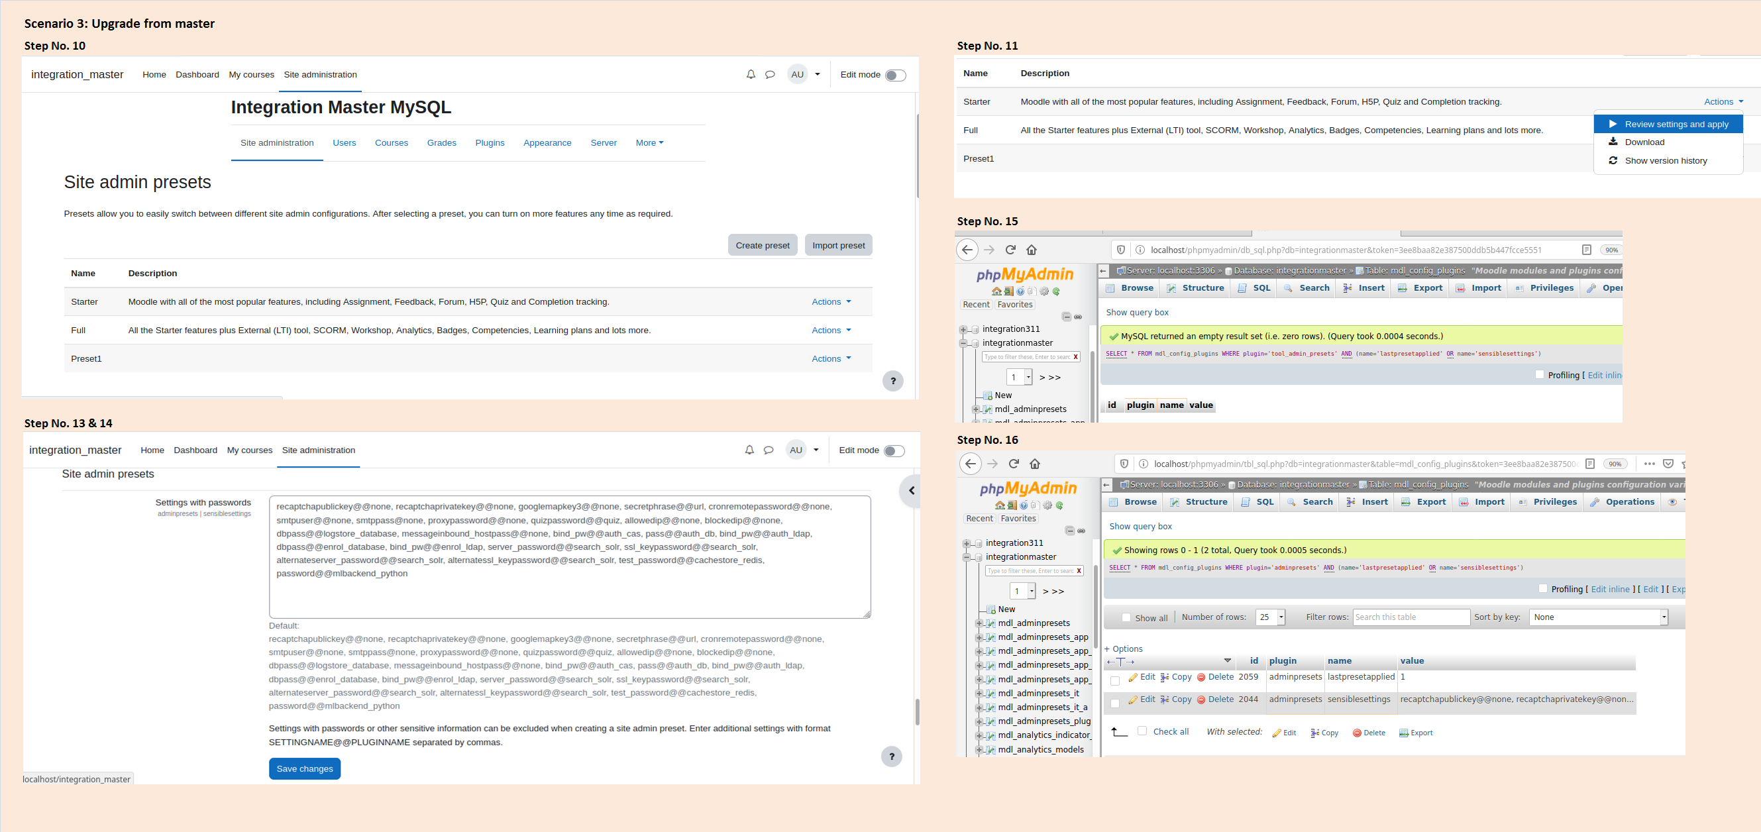The width and height of the screenshot is (1761, 832).
Task: Click Copy for row id 2044
Action: pos(1176,700)
